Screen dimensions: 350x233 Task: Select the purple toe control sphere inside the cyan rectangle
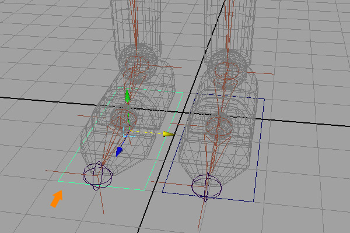(x=97, y=176)
